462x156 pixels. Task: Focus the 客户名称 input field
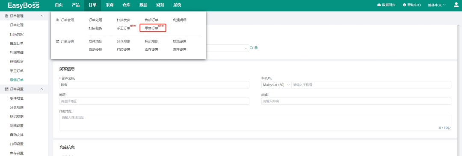click(154, 85)
